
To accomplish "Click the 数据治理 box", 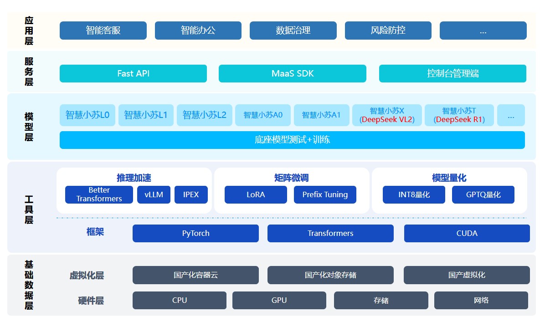I will 293,31.
